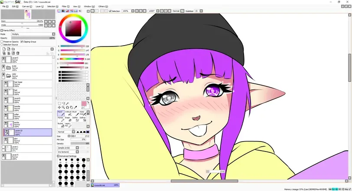Pick the lasso selection tool
The width and height of the screenshot is (352, 191).
point(63,103)
